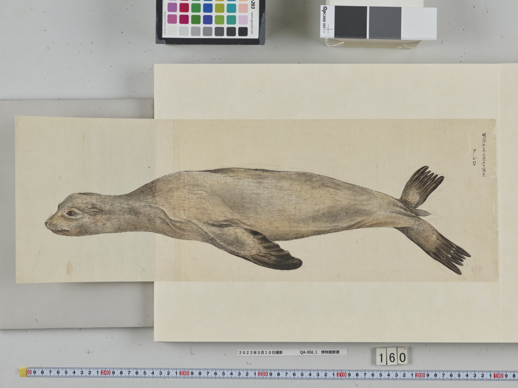This screenshot has width=518, height=388.
Task: Click the number tile "1" in 160
Action: pyautogui.click(x=381, y=357)
